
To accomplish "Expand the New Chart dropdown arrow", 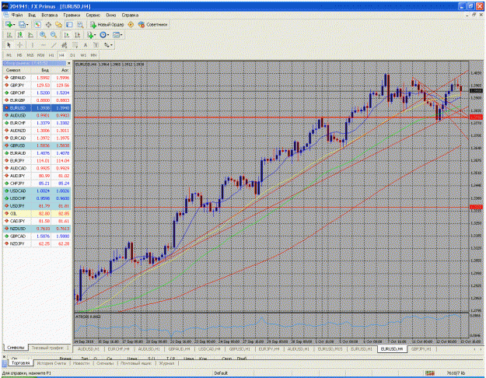I will point(14,24).
